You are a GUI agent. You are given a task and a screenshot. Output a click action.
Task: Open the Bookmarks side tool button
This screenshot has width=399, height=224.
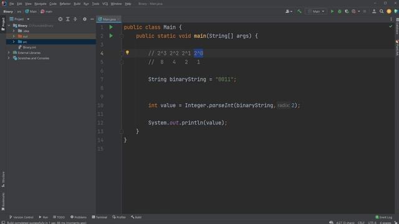point(3,202)
